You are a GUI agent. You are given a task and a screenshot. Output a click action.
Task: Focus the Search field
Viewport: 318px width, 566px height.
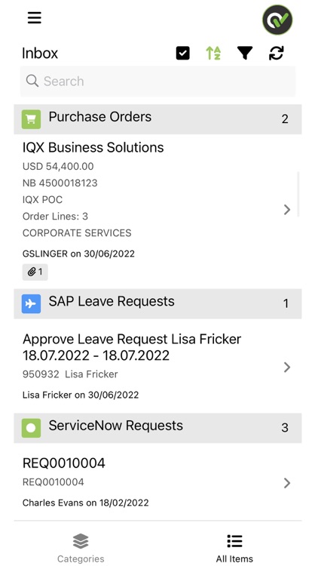tap(157, 82)
